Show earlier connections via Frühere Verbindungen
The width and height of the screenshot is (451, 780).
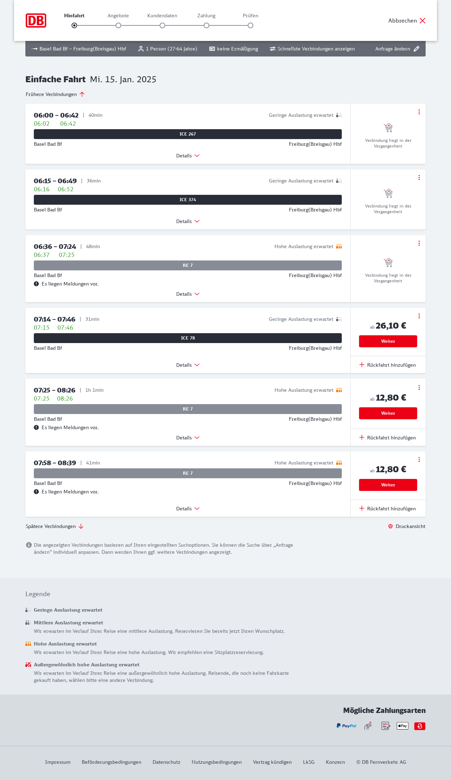55,94
